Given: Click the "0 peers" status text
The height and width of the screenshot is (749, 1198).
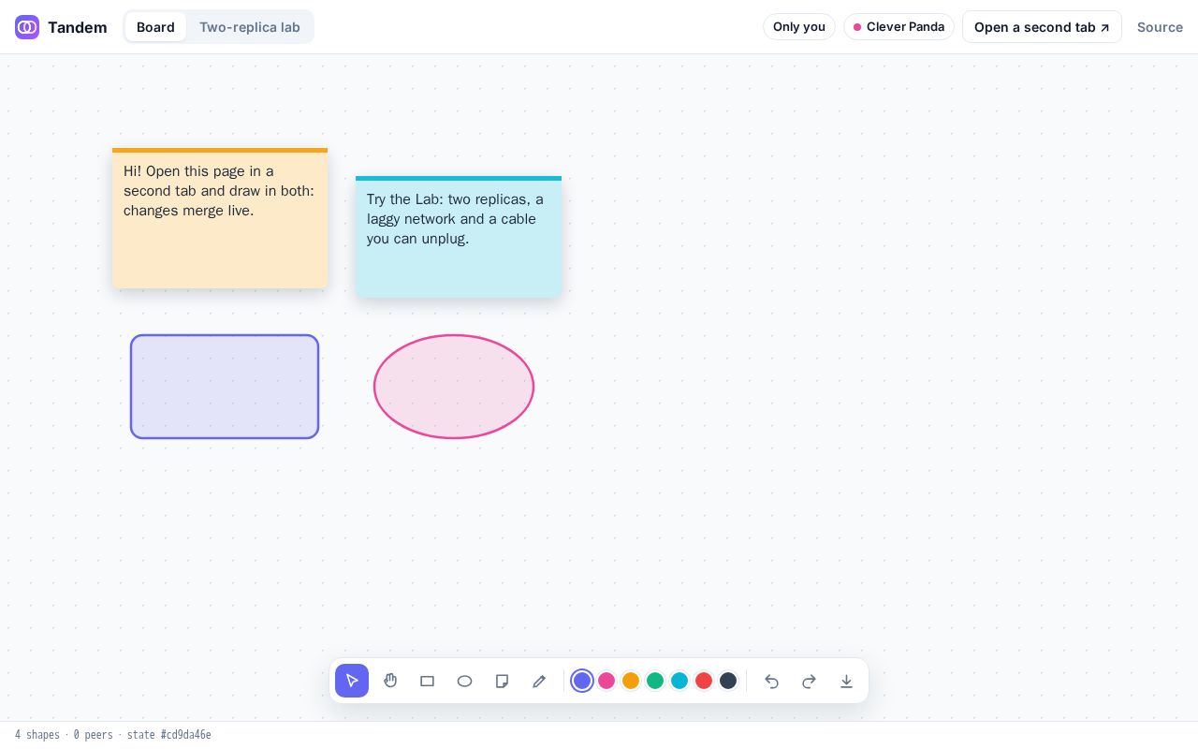Looking at the screenshot, I should pos(94,735).
